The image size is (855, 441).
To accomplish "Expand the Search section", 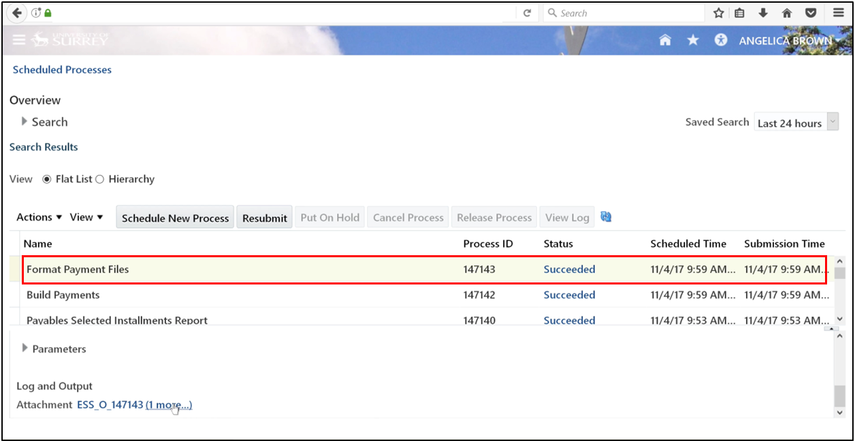I will coord(24,121).
